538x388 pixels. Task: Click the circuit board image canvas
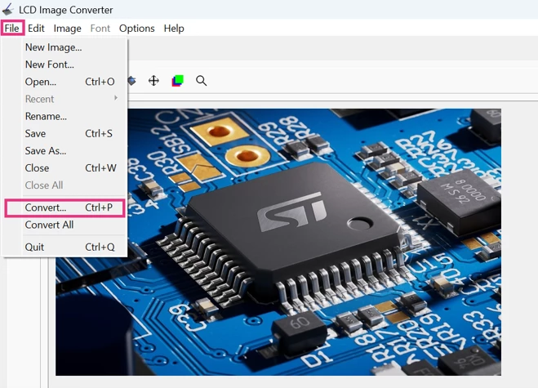(x=278, y=242)
